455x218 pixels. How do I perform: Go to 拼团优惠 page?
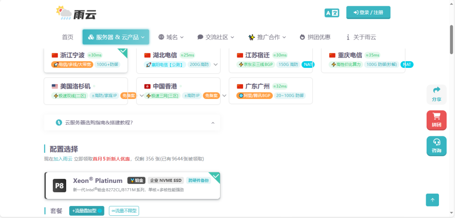click(x=315, y=37)
